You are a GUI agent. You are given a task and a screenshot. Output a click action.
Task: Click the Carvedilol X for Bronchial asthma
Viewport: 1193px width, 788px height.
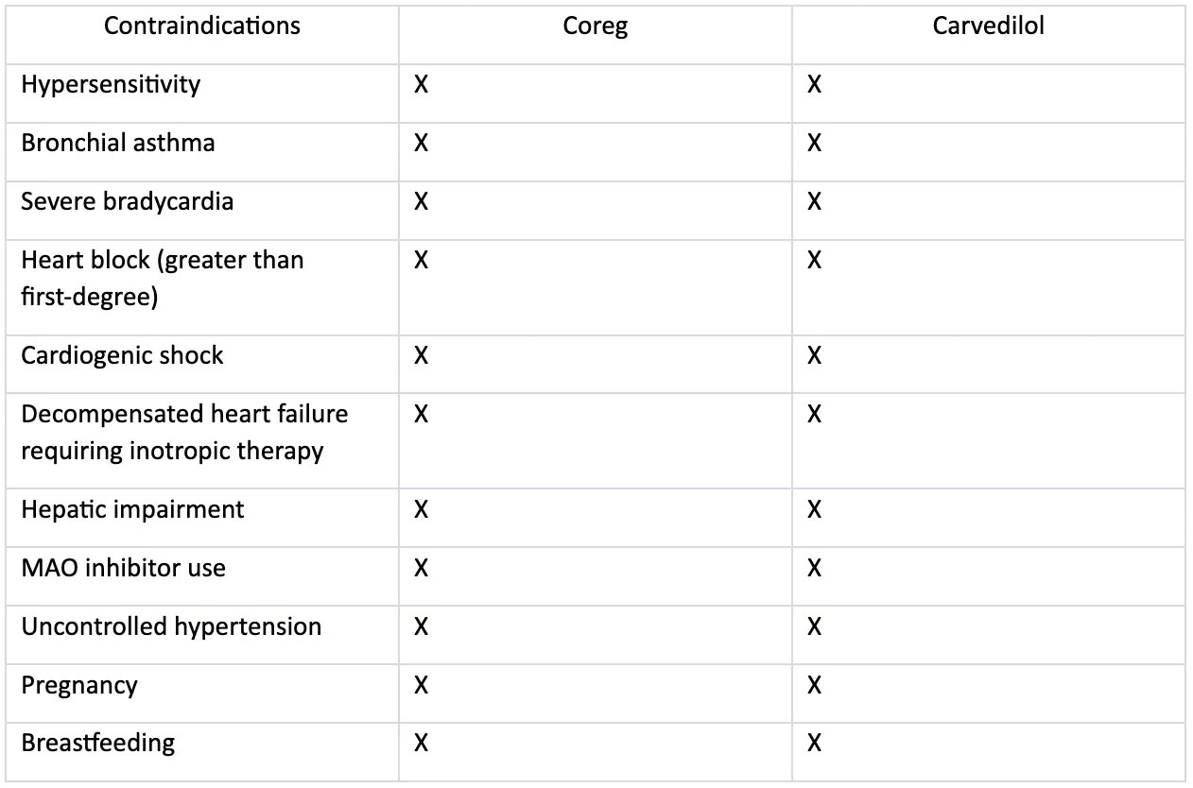pyautogui.click(x=814, y=144)
